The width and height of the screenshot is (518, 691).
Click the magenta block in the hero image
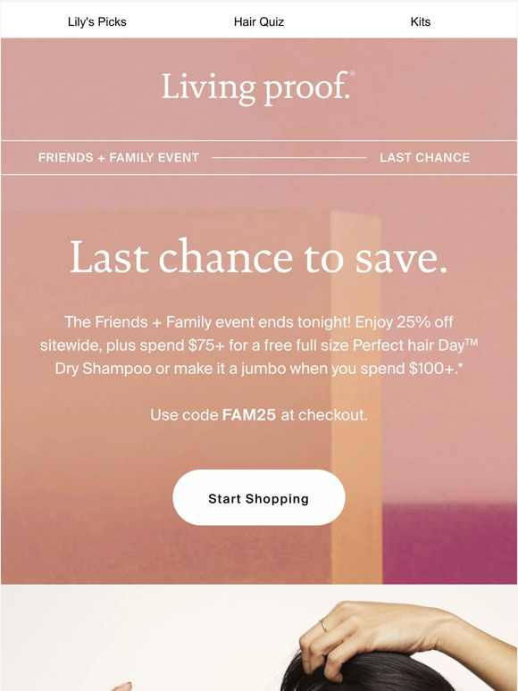click(449, 545)
